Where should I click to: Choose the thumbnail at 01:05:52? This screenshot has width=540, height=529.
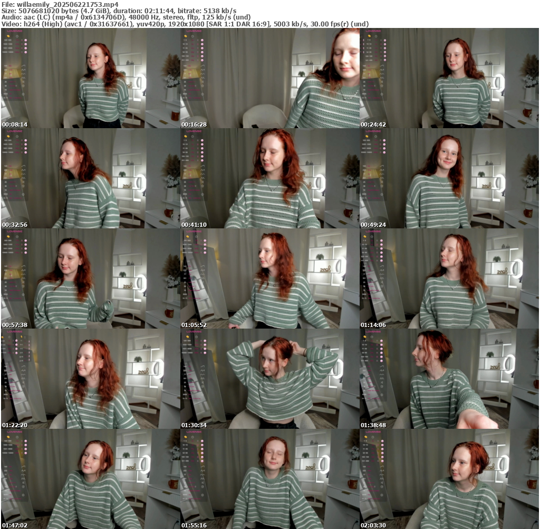coord(269,278)
